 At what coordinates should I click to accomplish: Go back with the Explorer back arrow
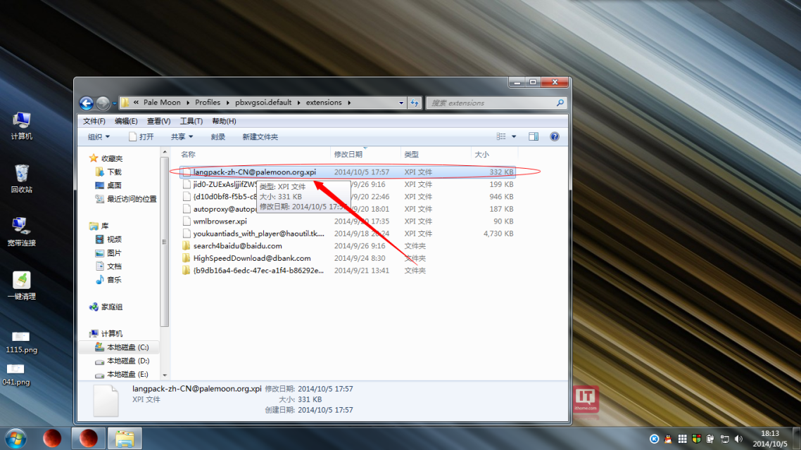coord(87,103)
